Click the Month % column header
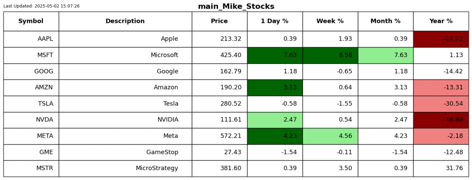 [385, 21]
